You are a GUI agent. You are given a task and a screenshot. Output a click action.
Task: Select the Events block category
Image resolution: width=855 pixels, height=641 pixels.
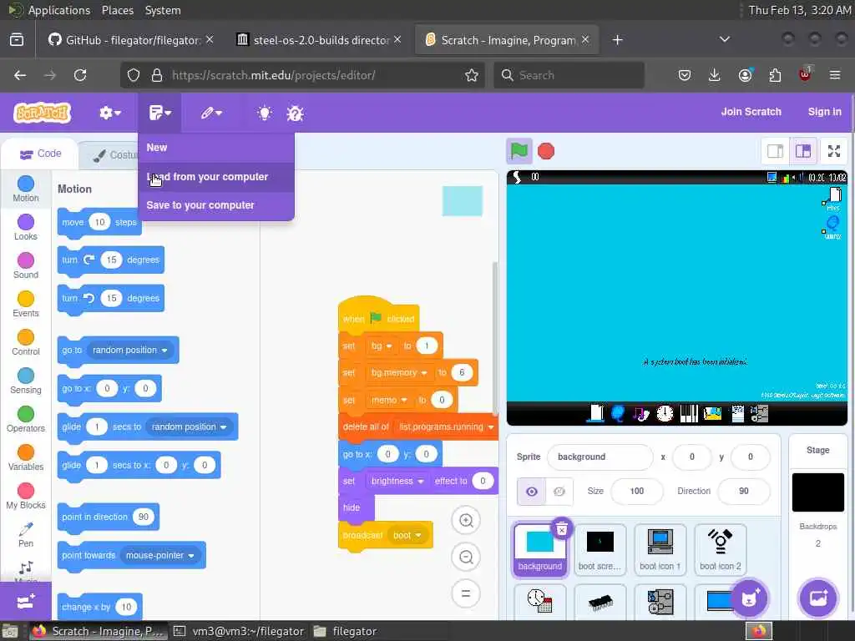pos(26,304)
